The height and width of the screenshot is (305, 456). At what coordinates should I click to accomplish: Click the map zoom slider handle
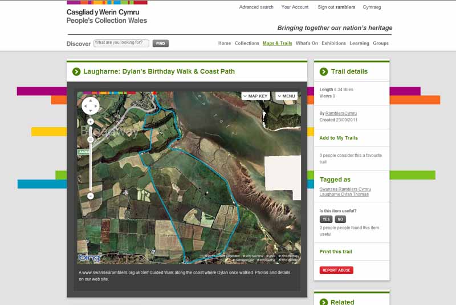[91, 139]
